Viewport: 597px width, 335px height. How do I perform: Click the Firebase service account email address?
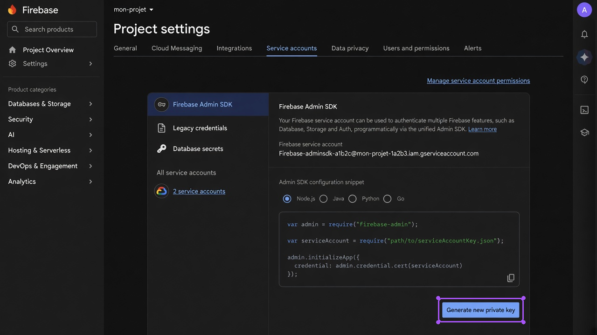click(379, 154)
